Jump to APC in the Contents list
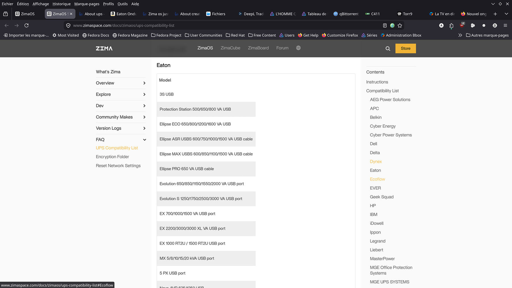The image size is (512, 288). coord(374,109)
